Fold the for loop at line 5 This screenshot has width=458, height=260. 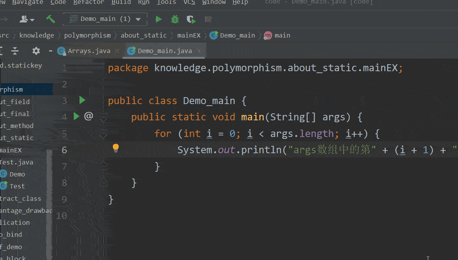104,134
